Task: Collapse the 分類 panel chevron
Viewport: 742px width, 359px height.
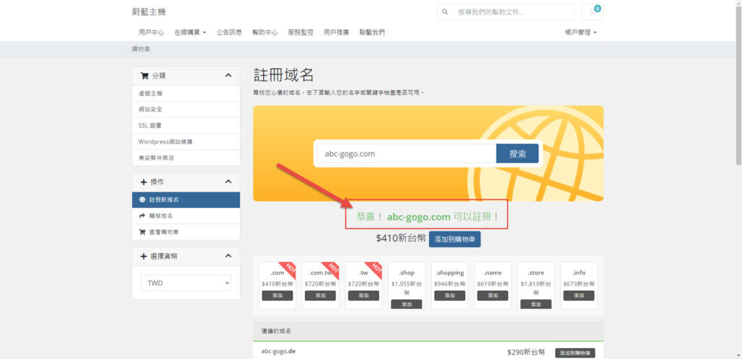Action: click(228, 75)
